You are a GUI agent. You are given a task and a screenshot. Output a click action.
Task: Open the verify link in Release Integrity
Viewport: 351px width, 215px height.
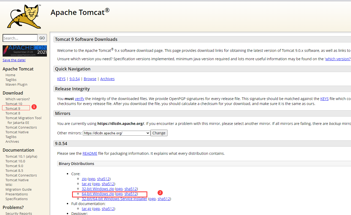tap(79, 99)
